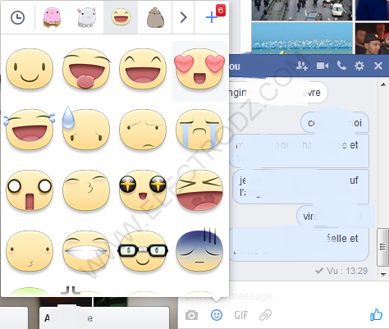
Task: Send the shocked wide-eyed sticker
Action: pyautogui.click(x=30, y=190)
